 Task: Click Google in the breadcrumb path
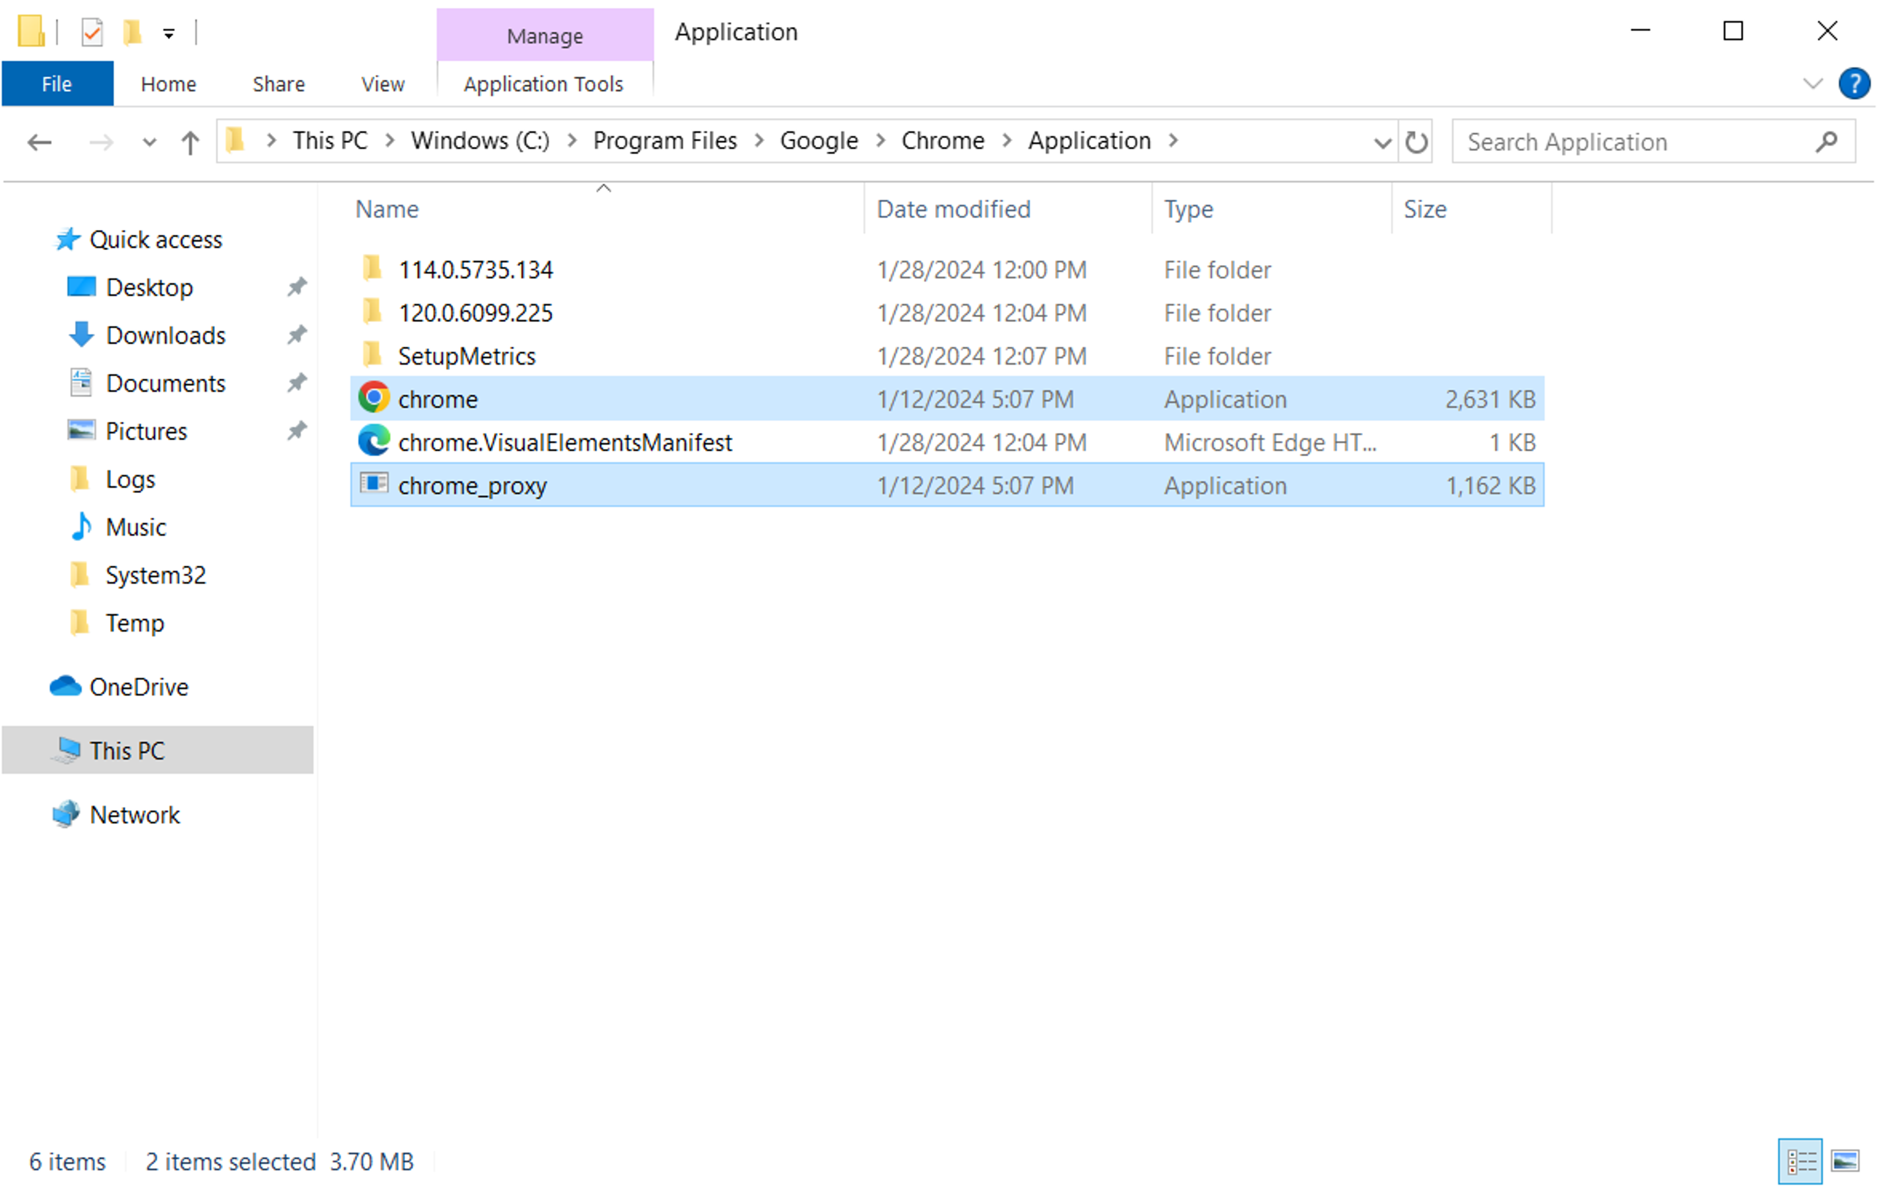pos(818,140)
